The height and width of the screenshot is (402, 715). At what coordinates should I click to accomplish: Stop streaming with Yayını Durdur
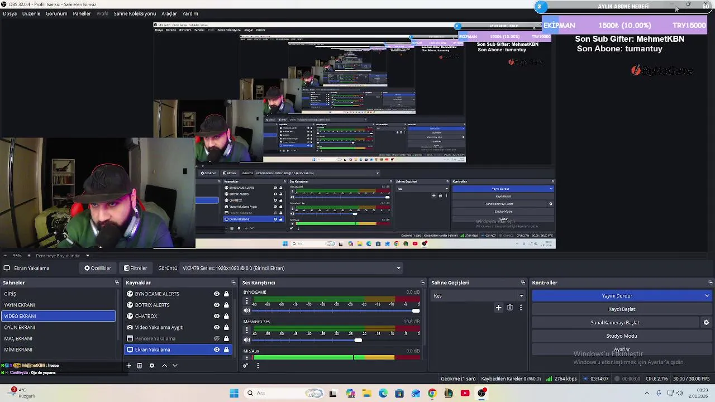pos(617,296)
